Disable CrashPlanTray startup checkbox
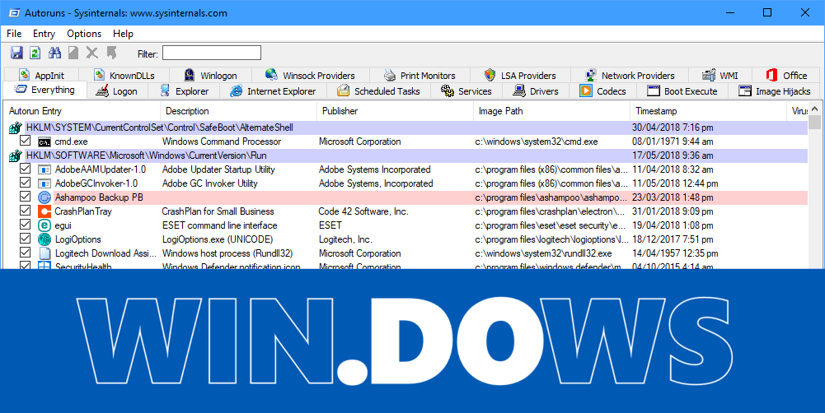The image size is (825, 413). click(x=25, y=210)
